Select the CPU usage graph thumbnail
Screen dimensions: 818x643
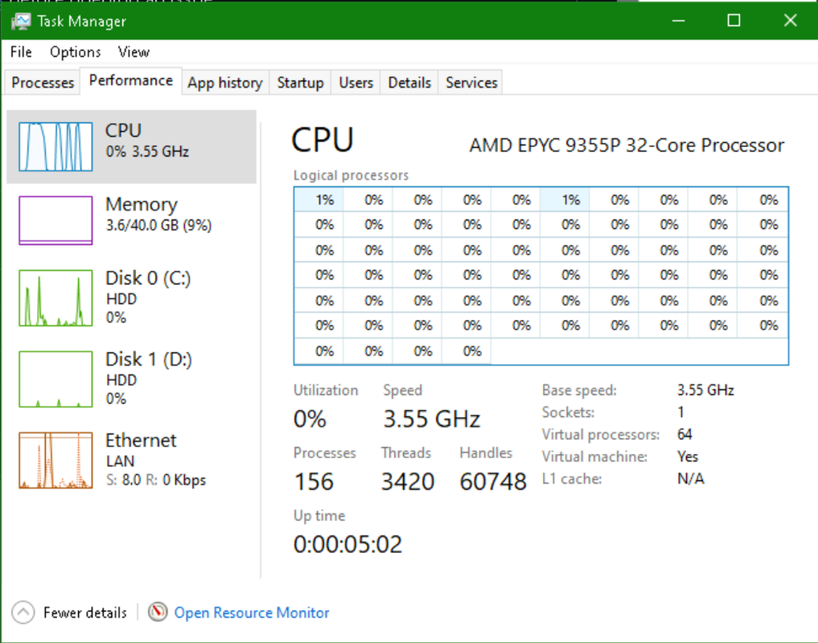55,146
